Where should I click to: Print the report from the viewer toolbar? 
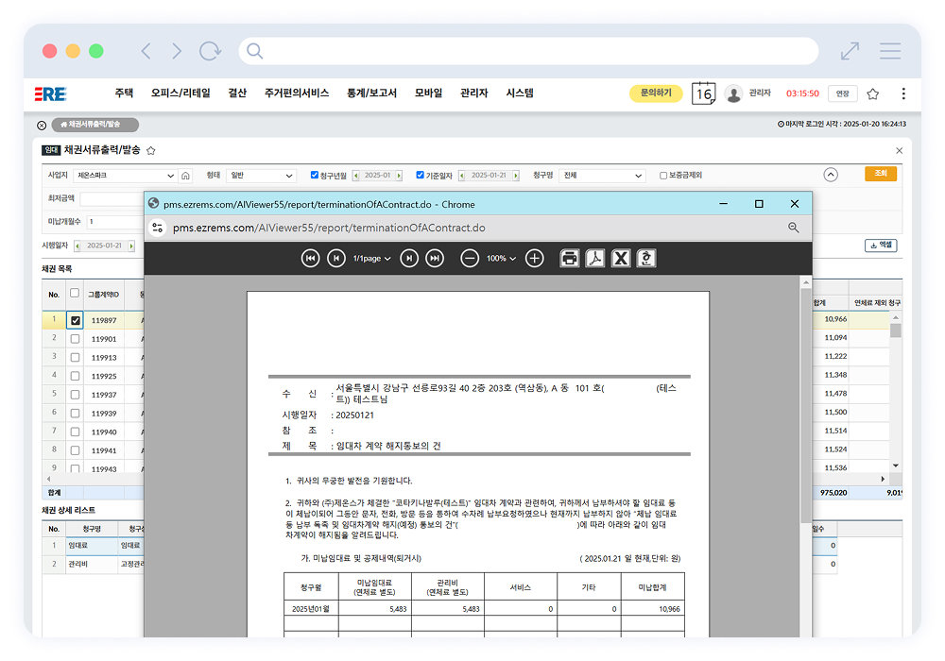tap(570, 259)
